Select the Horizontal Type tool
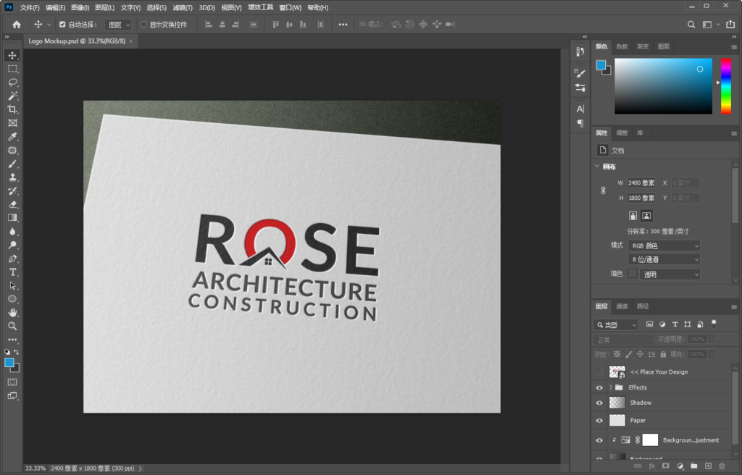 [x=12, y=272]
